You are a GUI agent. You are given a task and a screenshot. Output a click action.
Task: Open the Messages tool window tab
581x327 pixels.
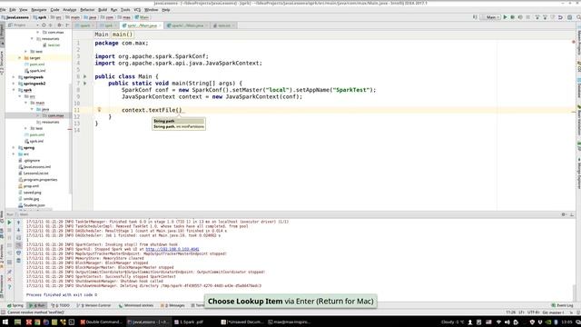coord(172,305)
